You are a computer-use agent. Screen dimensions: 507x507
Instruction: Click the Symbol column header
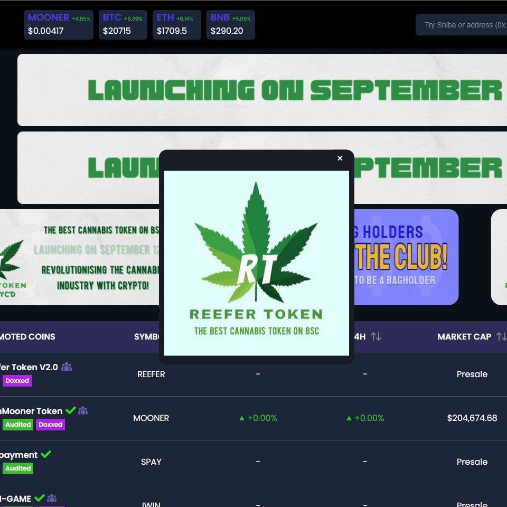[x=146, y=336]
